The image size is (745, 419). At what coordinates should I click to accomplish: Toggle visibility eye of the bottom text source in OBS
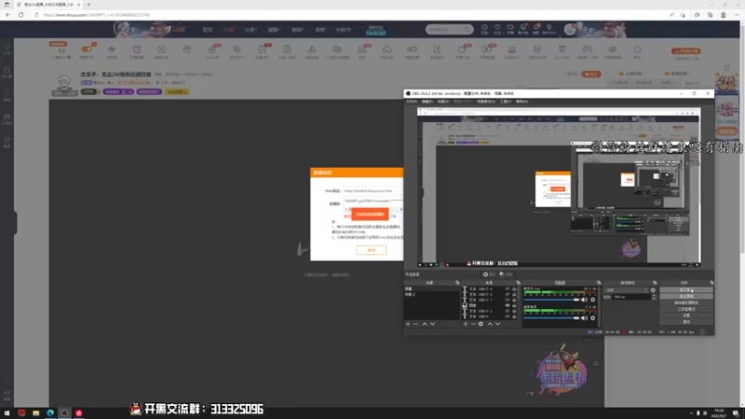[508, 317]
